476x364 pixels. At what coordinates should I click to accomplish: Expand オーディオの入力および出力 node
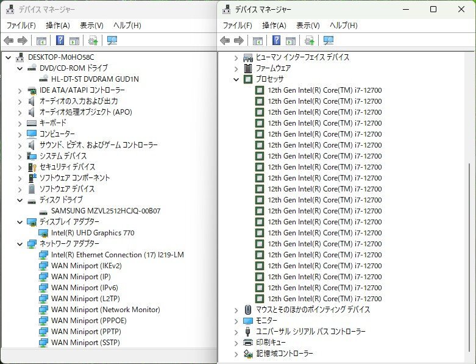20,101
